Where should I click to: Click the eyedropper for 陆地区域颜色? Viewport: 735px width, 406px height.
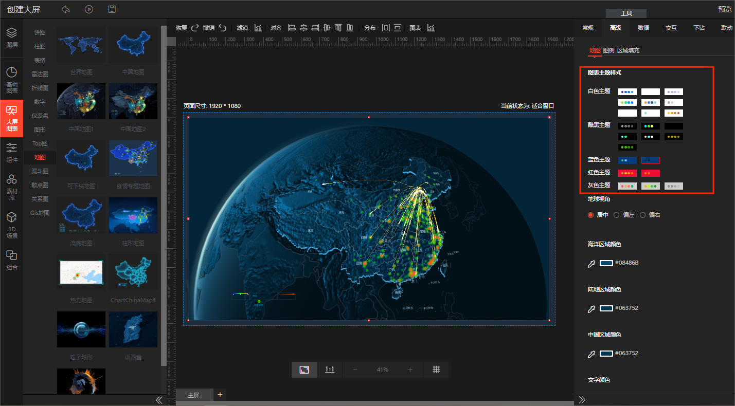tap(591, 308)
